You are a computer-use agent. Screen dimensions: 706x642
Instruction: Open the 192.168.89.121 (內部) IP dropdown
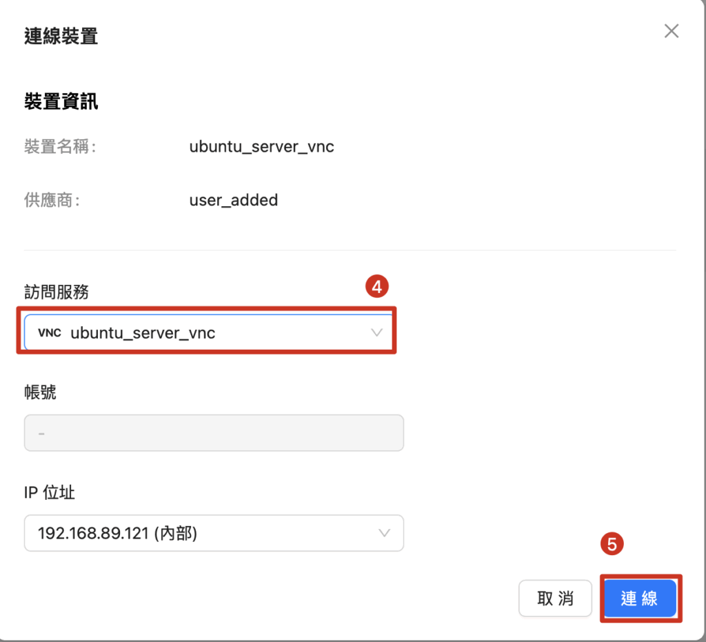[207, 533]
